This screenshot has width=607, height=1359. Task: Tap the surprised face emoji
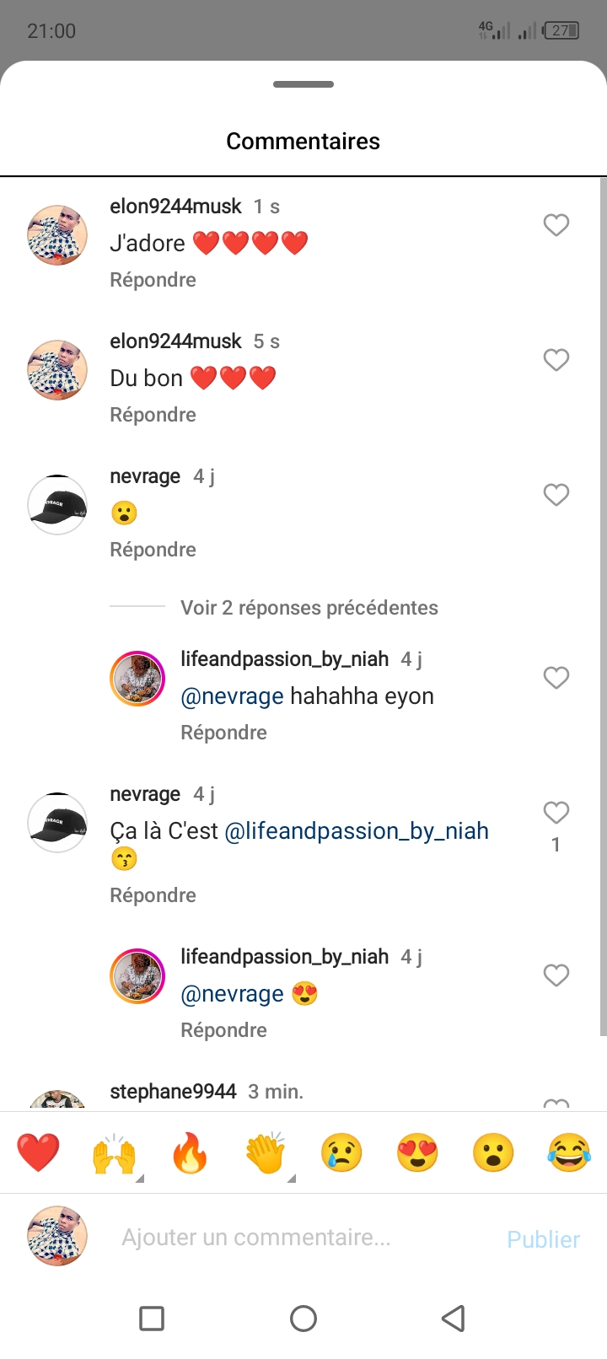click(x=493, y=1152)
